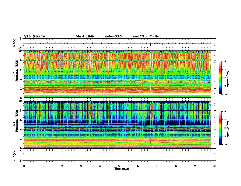
Task: Click the time axis tick label '0'
Action: pyautogui.click(x=24, y=166)
